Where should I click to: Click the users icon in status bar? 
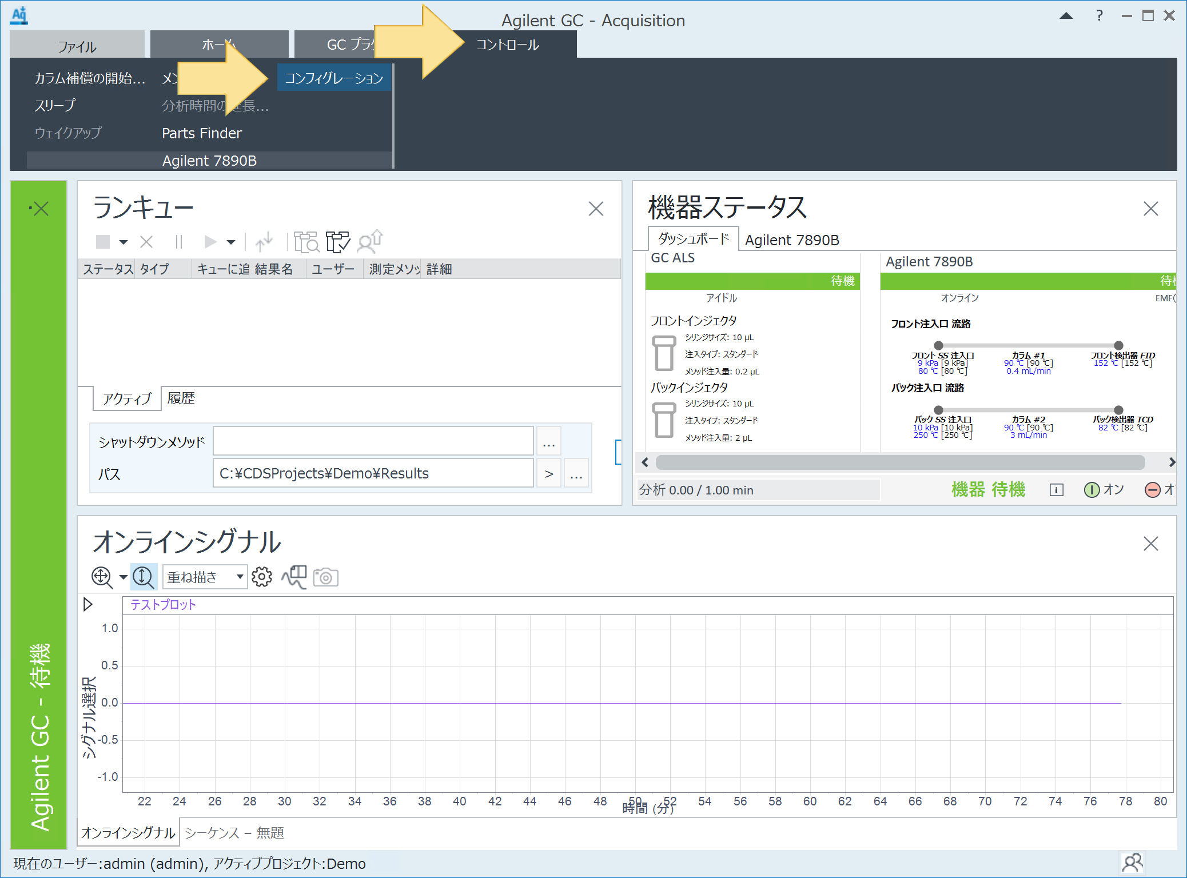[1132, 863]
